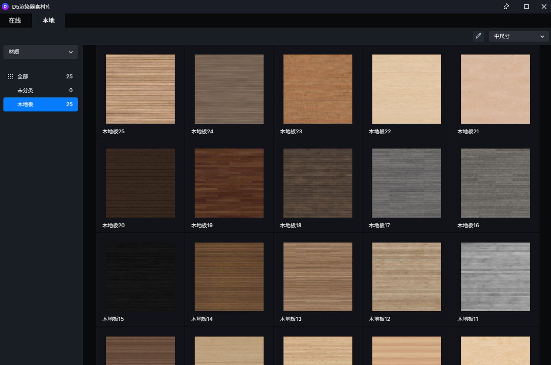This screenshot has width=551, height=365.
Task: Switch to the 本地 tab
Action: click(x=48, y=21)
